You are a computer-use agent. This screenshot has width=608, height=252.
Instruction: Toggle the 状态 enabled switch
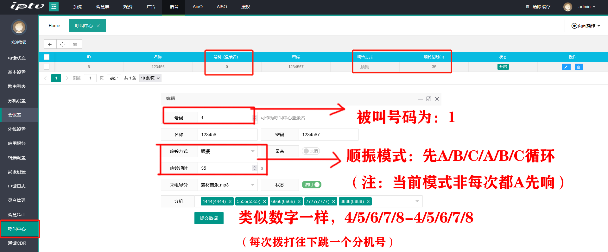(312, 185)
